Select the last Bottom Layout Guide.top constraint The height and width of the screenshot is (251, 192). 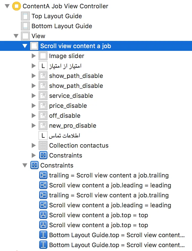(117, 245)
